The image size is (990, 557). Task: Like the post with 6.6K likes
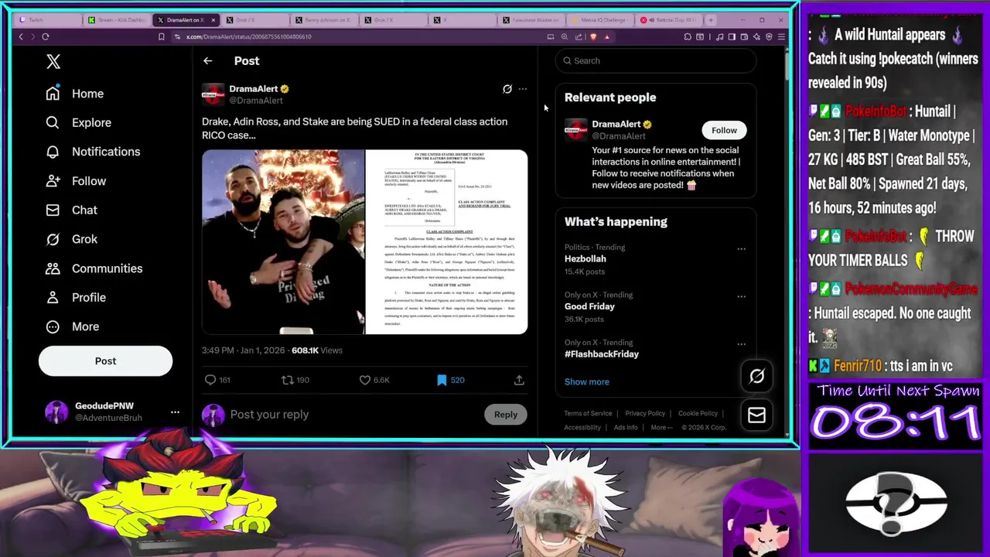(374, 380)
